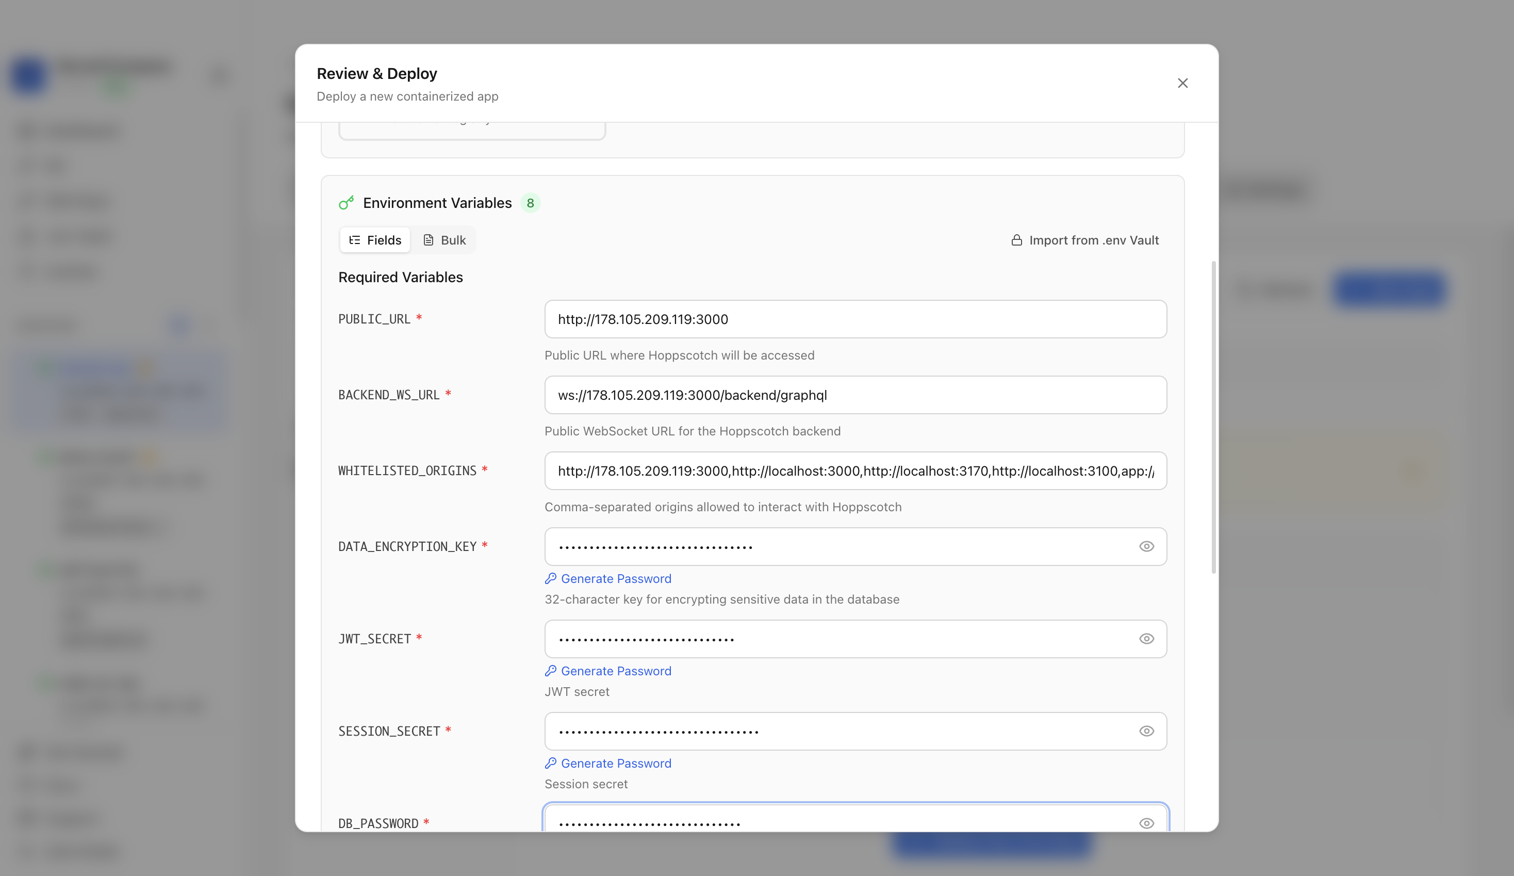Image resolution: width=1514 pixels, height=876 pixels.
Task: Click the Required Variables heading
Action: 400,277
